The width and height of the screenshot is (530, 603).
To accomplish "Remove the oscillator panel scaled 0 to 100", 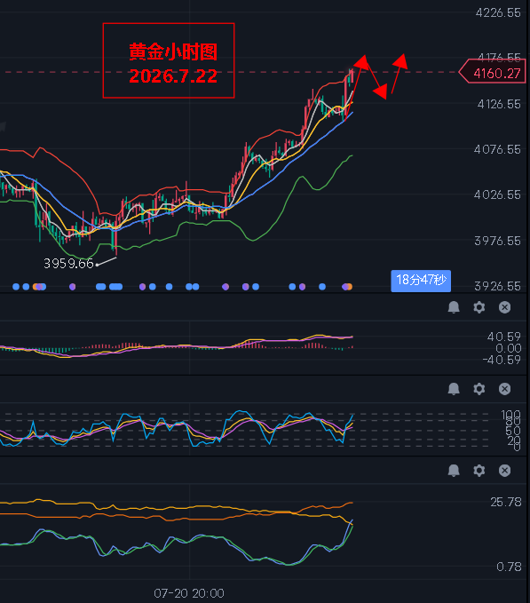I will (x=504, y=389).
